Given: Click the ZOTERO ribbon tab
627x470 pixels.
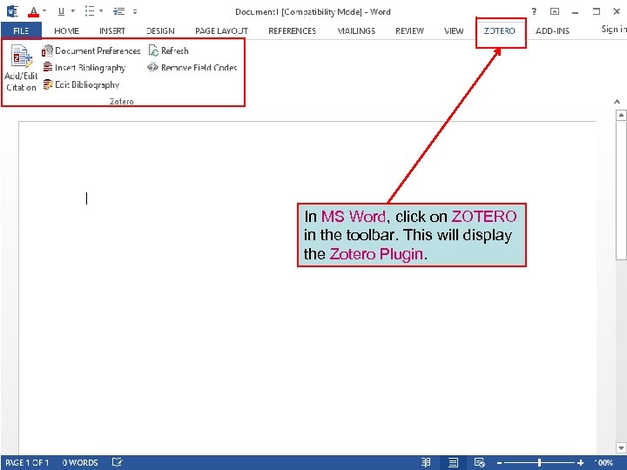Looking at the screenshot, I should click(500, 30).
